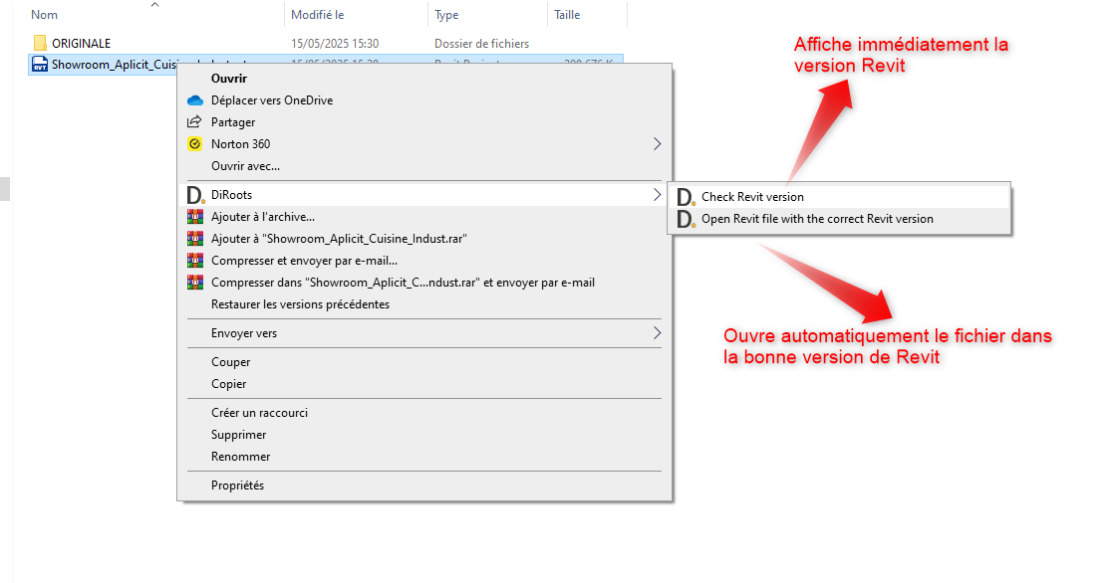Click the DiRoots icon beside "Check Revit version"

click(x=684, y=196)
